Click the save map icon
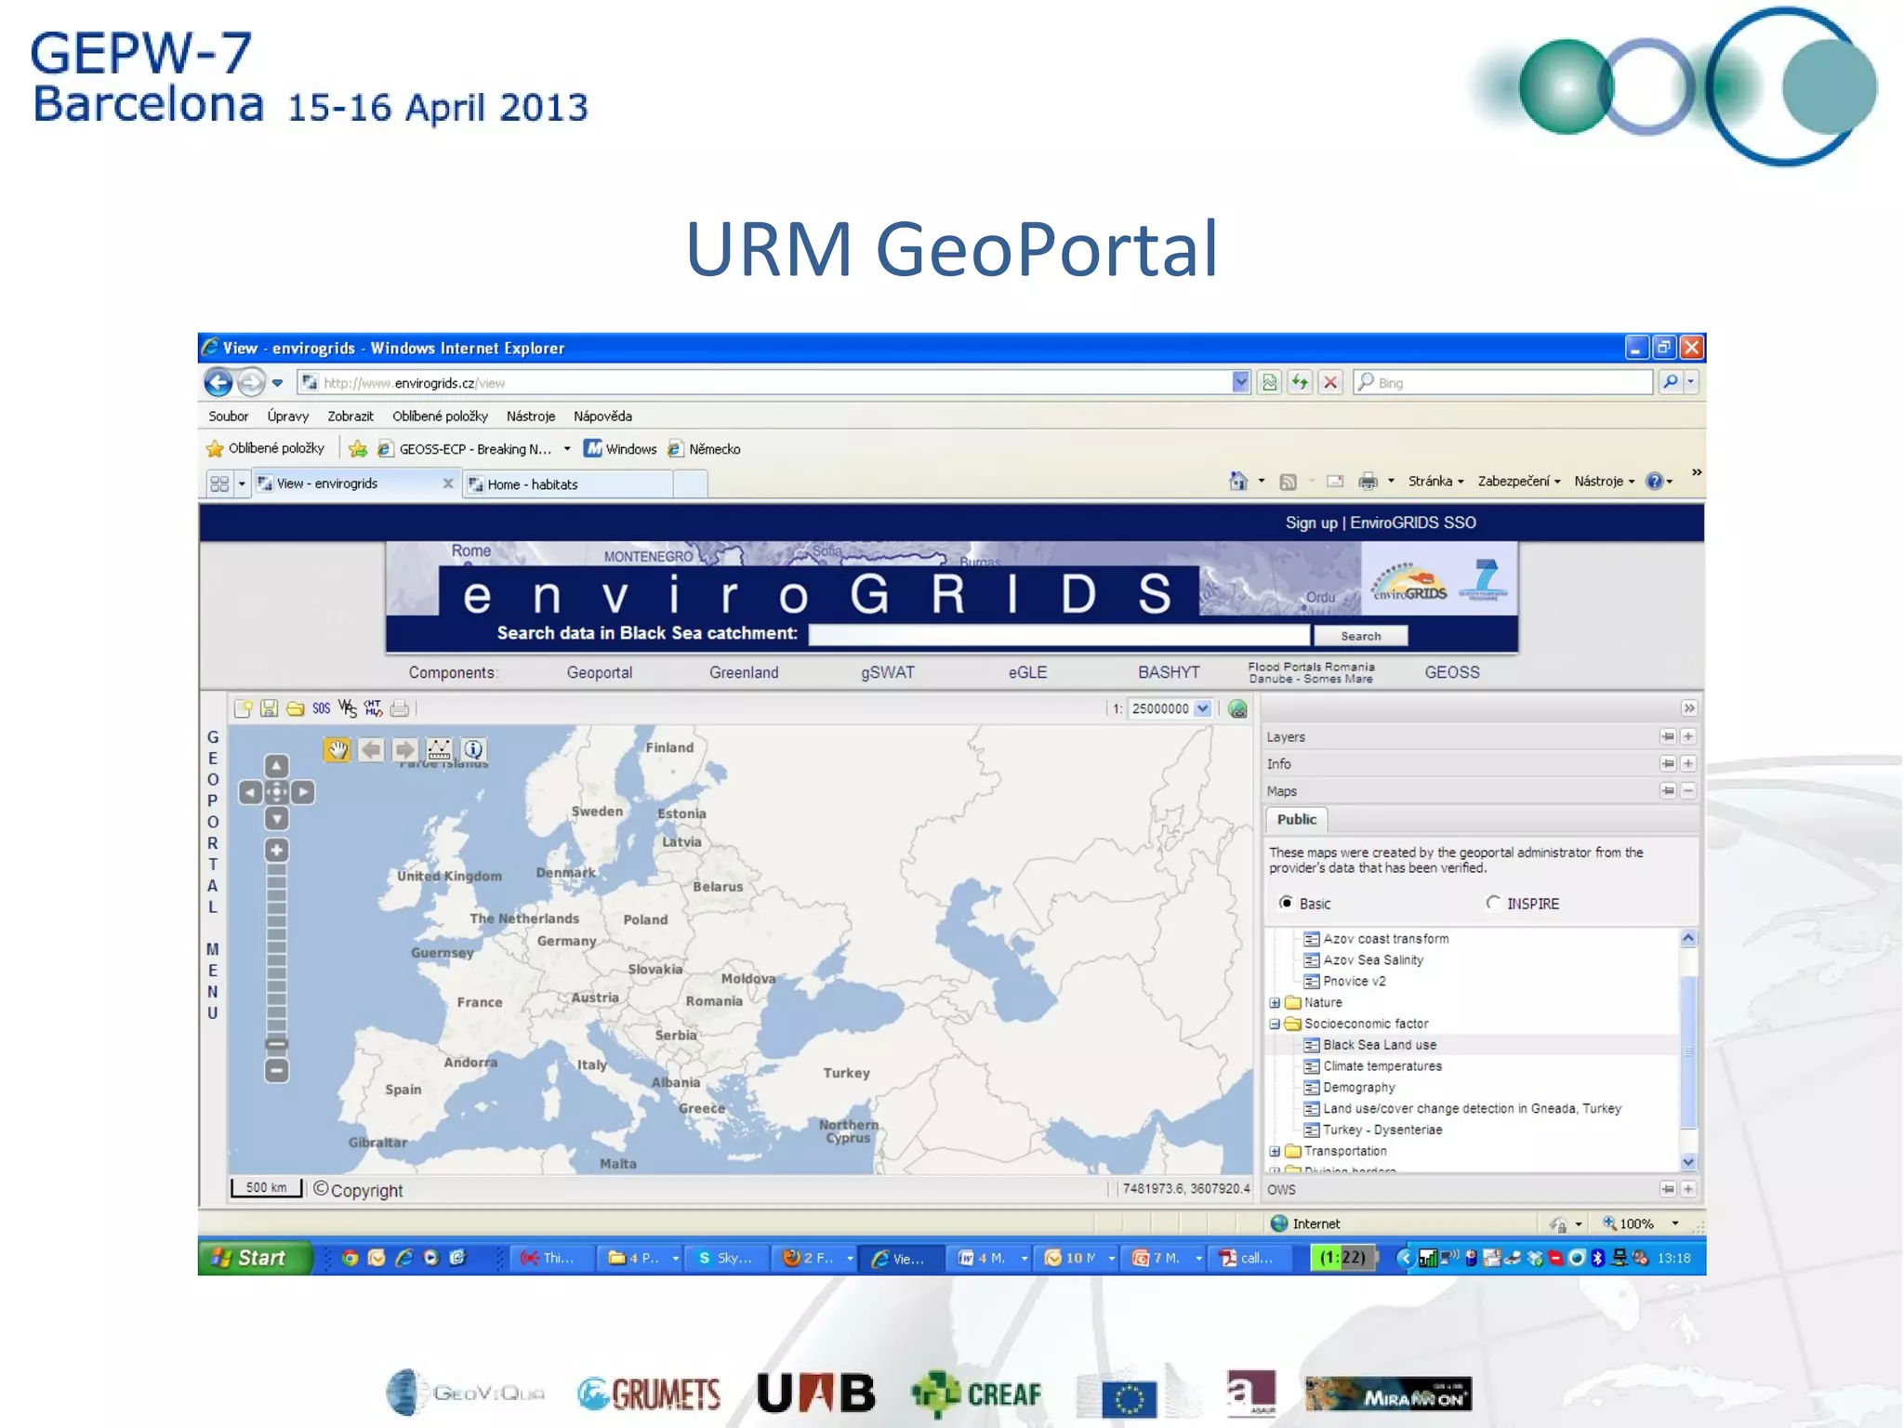This screenshot has width=1904, height=1428. tap(269, 708)
